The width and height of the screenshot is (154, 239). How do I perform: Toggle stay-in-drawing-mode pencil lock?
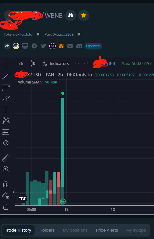[6, 195]
